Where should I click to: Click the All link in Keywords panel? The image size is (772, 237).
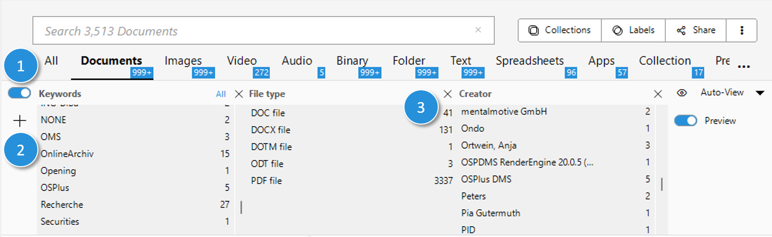(221, 94)
